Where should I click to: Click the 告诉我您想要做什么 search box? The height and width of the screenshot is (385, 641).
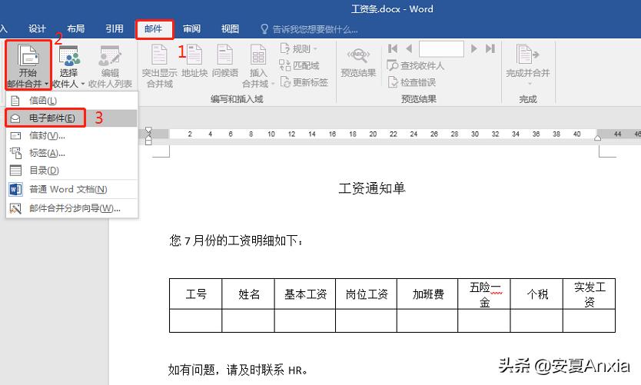(310, 29)
